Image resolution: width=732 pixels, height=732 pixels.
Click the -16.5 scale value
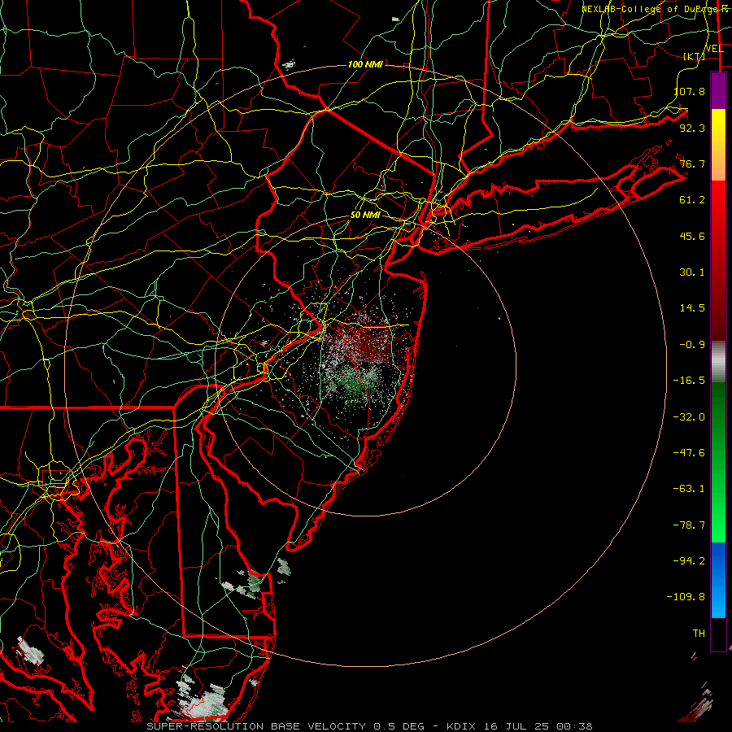pyautogui.click(x=689, y=381)
